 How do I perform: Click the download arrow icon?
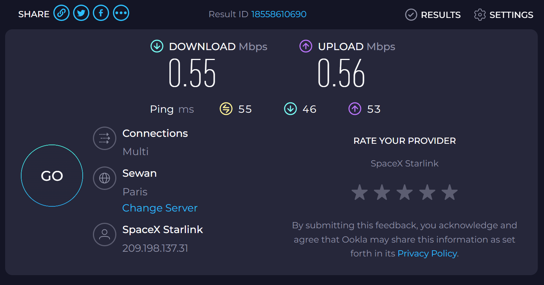coord(157,46)
